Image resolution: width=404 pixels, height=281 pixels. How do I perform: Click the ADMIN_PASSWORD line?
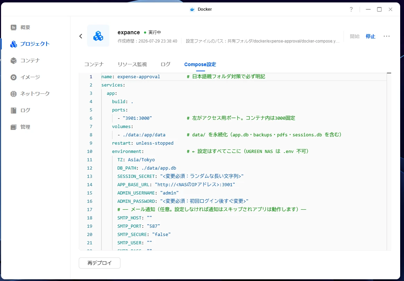[183, 201]
